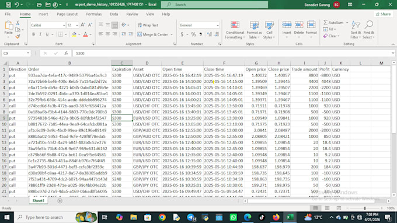Apply Percent Style
The image size is (397, 223).
tap(193, 34)
